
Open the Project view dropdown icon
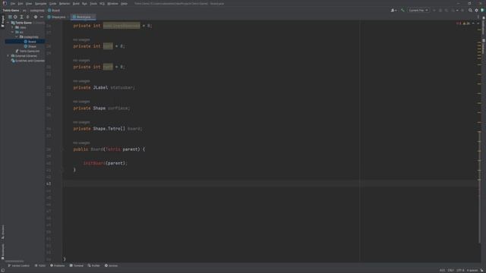coord(10,17)
